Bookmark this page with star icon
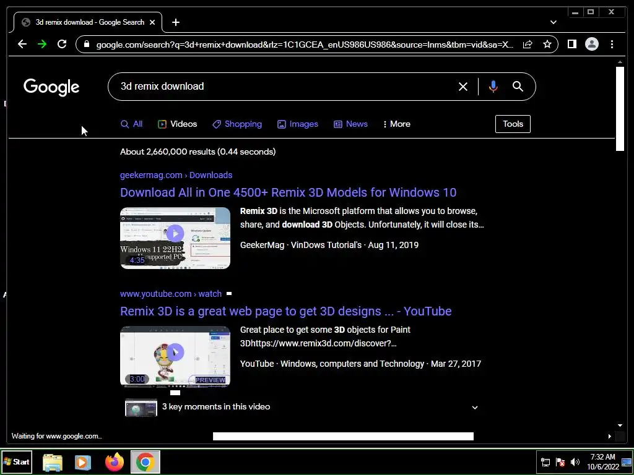This screenshot has height=475, width=634. point(547,44)
